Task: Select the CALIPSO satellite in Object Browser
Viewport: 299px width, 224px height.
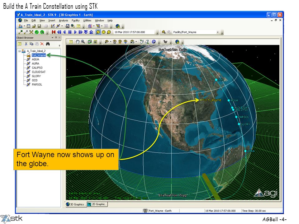Action: (x=37, y=68)
